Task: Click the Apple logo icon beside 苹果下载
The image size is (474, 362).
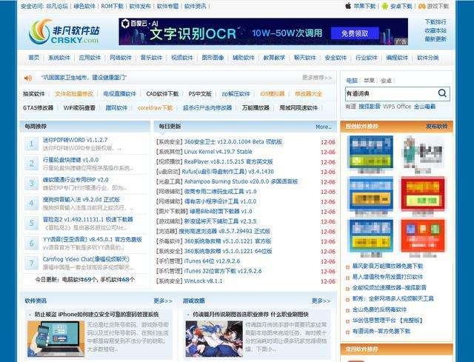Action: click(x=348, y=6)
